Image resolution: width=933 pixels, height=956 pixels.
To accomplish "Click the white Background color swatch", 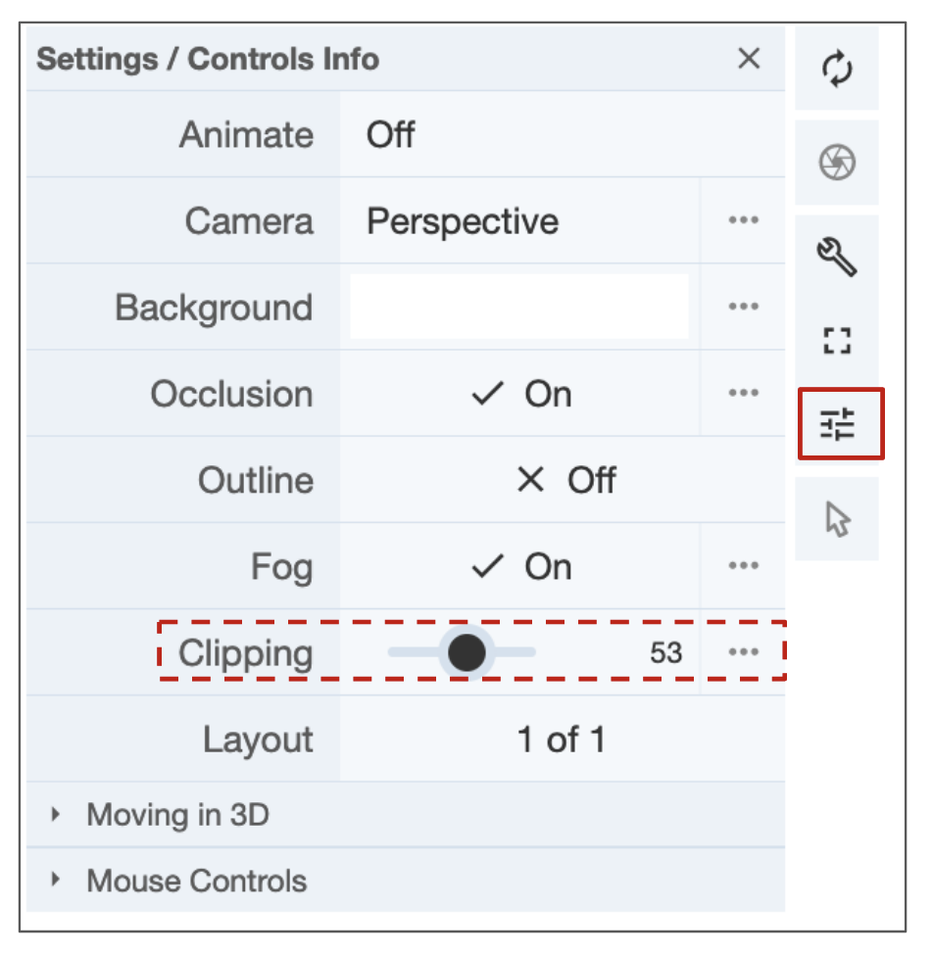I will pos(519,307).
